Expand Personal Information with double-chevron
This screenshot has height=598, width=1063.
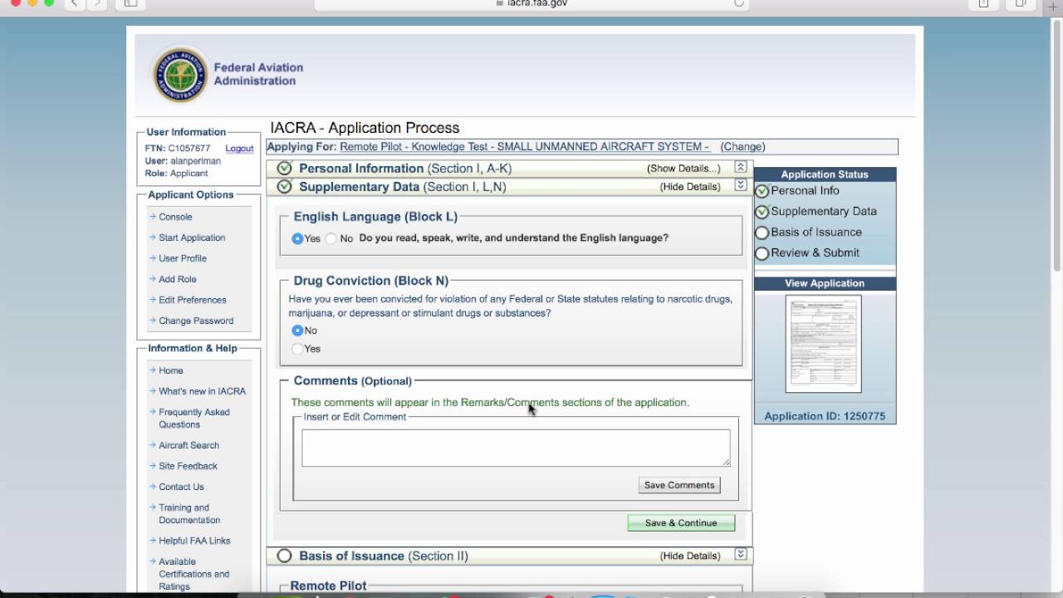pos(741,167)
